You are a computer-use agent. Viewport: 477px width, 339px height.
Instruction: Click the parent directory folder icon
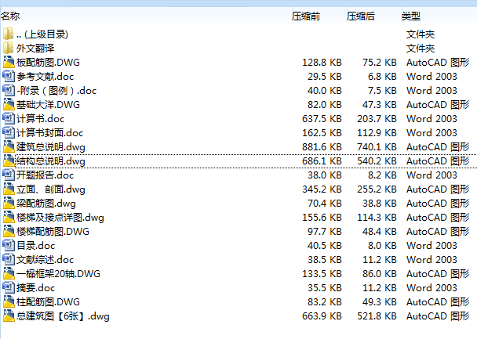(9, 34)
